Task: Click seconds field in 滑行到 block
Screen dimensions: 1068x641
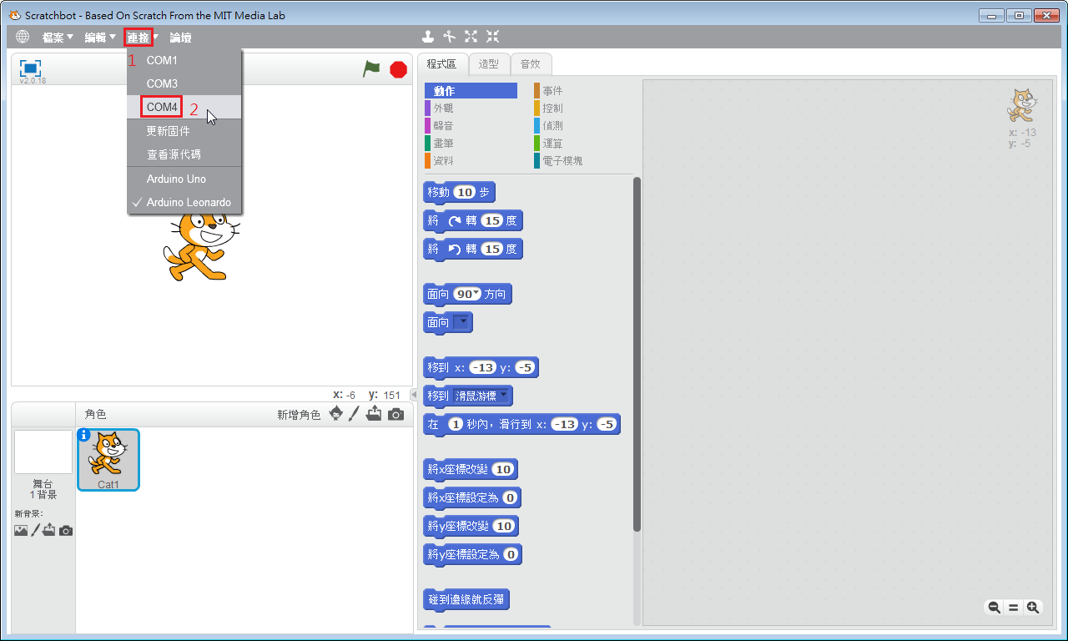Action: (x=455, y=424)
